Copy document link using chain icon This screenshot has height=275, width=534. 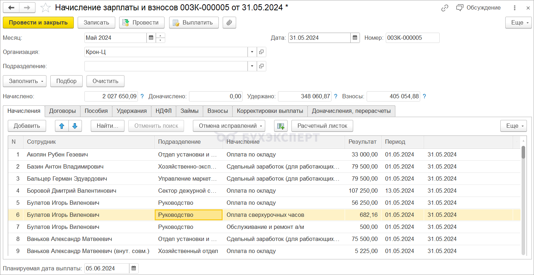click(x=445, y=8)
